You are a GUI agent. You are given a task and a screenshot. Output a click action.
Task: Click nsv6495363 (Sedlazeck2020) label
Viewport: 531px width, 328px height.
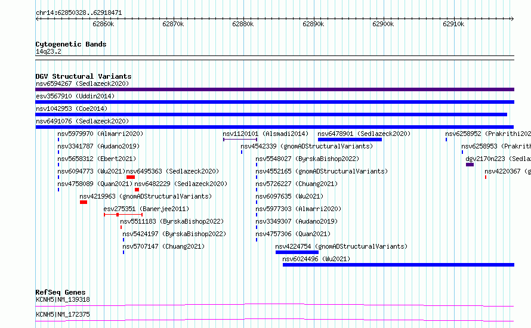(x=172, y=171)
